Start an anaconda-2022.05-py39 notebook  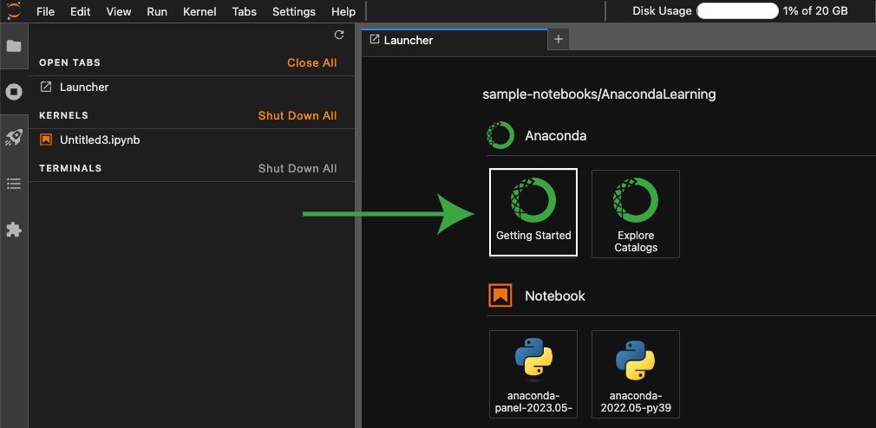pyautogui.click(x=636, y=374)
